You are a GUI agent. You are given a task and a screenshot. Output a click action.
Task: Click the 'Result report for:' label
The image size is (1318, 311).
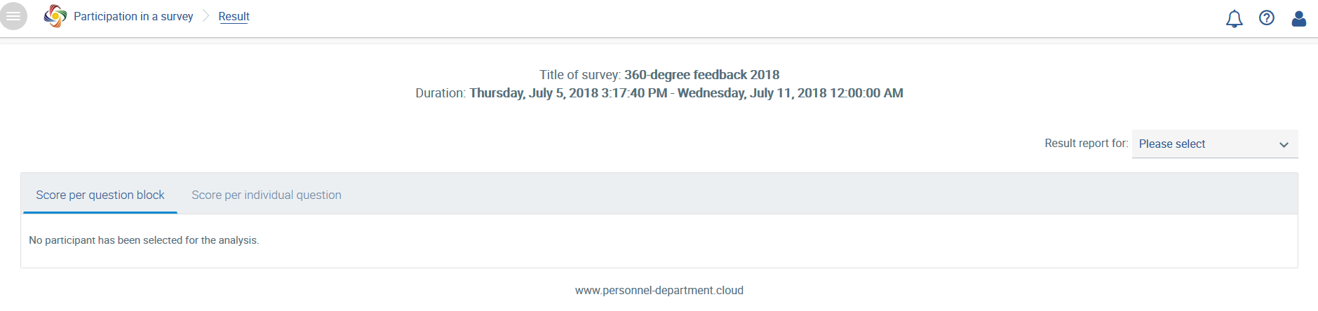(1086, 143)
